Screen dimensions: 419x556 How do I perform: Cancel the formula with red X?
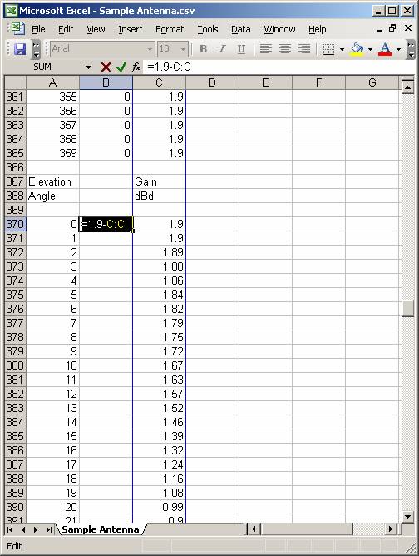pos(106,67)
